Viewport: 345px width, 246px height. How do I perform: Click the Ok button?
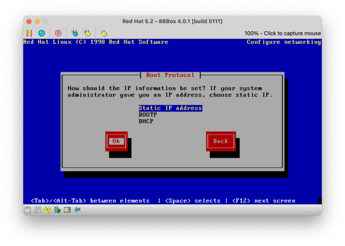pos(116,141)
